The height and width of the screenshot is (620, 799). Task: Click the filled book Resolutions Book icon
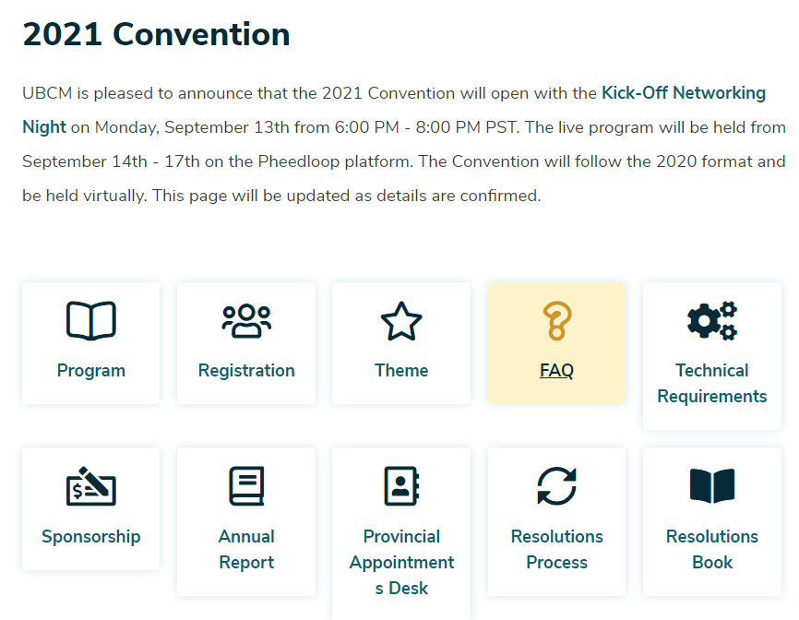coord(712,486)
